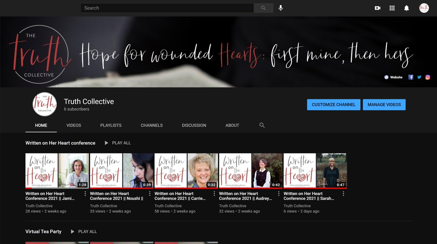
Task: Switch to the Playlists tab
Action: (111, 125)
